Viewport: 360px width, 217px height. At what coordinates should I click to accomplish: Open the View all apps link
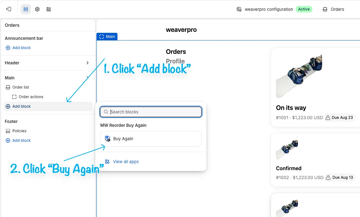coord(126,162)
